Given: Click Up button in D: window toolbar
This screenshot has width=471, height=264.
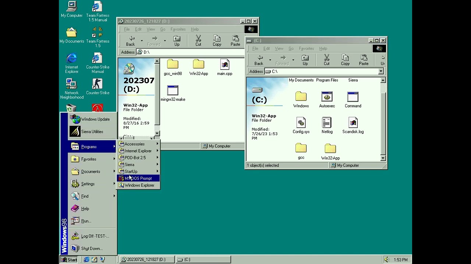Looking at the screenshot, I should click(x=177, y=41).
